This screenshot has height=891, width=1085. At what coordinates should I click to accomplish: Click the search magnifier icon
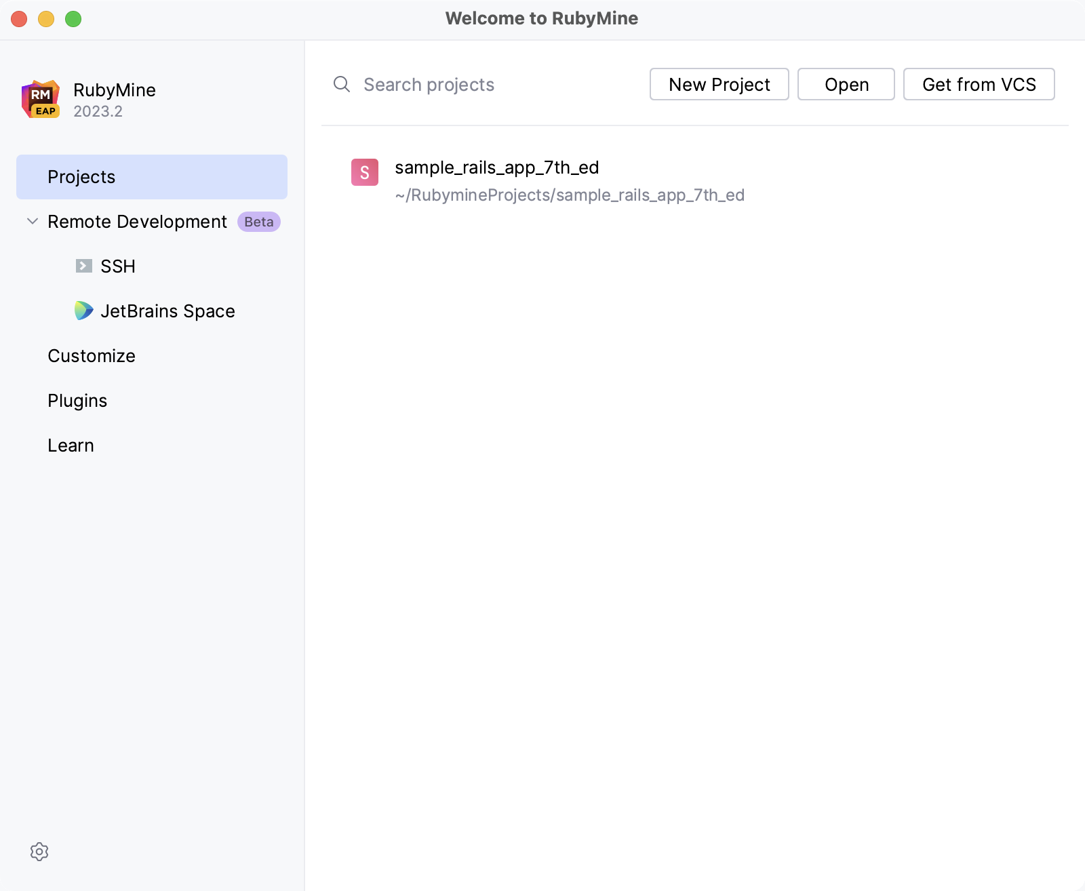(342, 84)
